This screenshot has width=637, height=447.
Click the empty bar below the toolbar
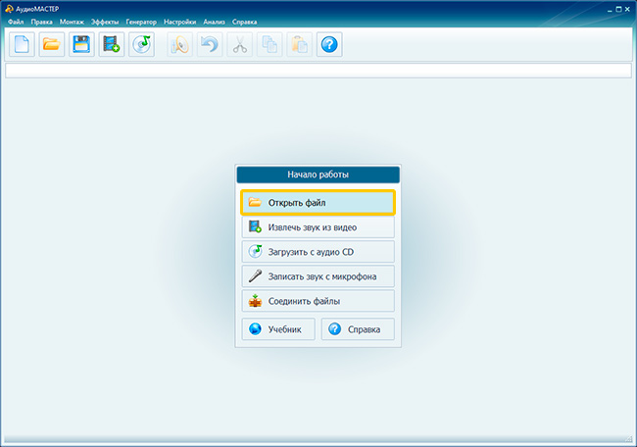[x=318, y=71]
